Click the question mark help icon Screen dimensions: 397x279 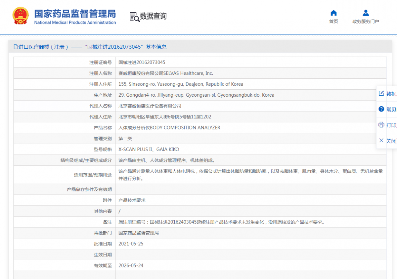[x=381, y=109]
